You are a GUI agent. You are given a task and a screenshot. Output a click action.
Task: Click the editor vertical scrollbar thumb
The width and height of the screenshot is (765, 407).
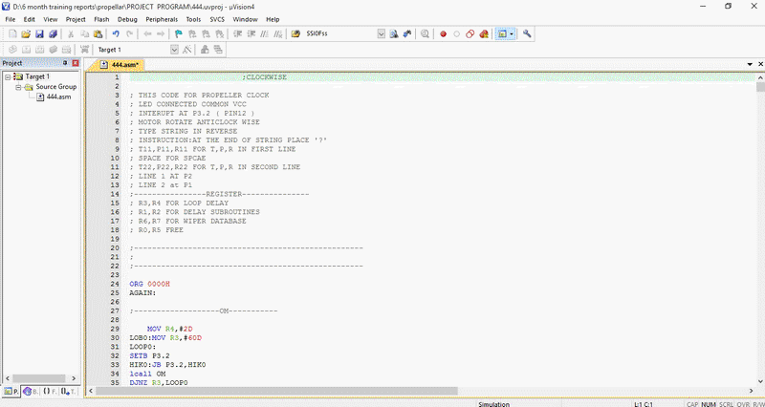click(760, 87)
